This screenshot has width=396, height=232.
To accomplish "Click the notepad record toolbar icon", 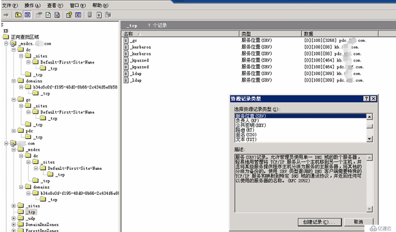I will 99,15.
